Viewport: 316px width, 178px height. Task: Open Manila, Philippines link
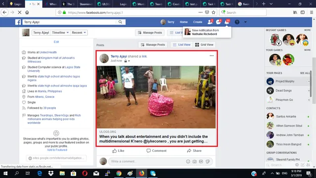point(50,91)
